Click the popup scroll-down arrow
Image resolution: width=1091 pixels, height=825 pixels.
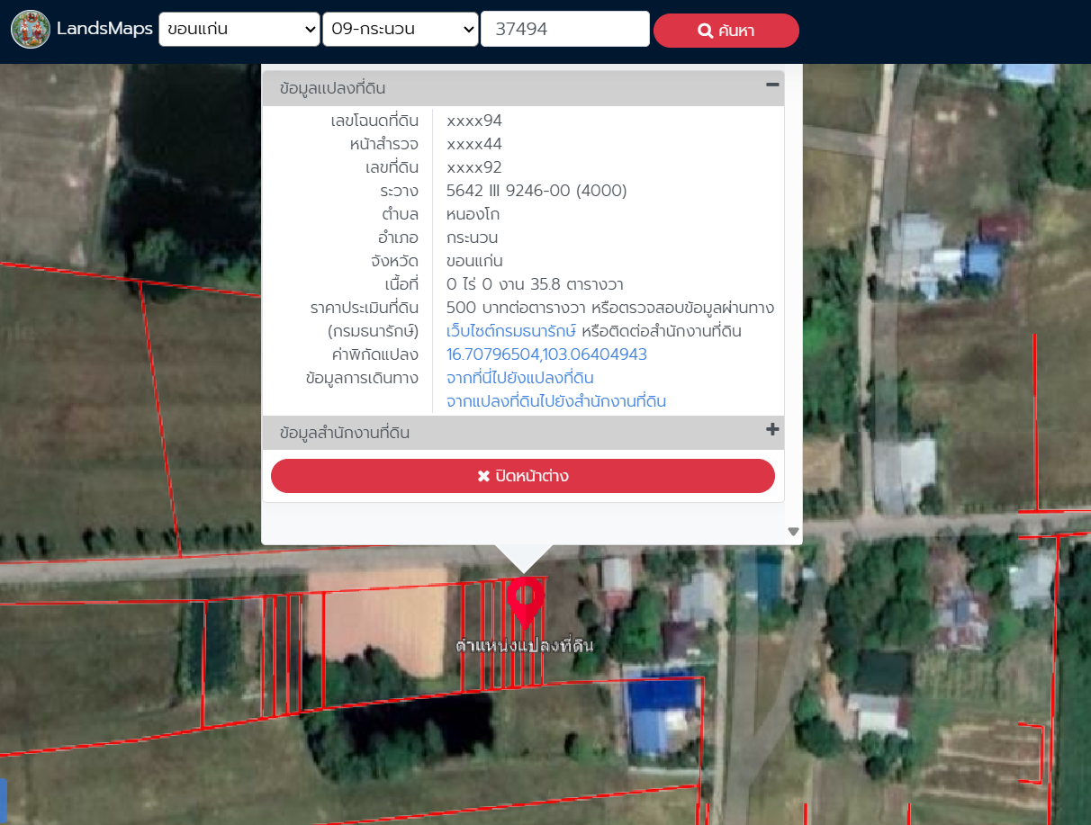point(793,532)
